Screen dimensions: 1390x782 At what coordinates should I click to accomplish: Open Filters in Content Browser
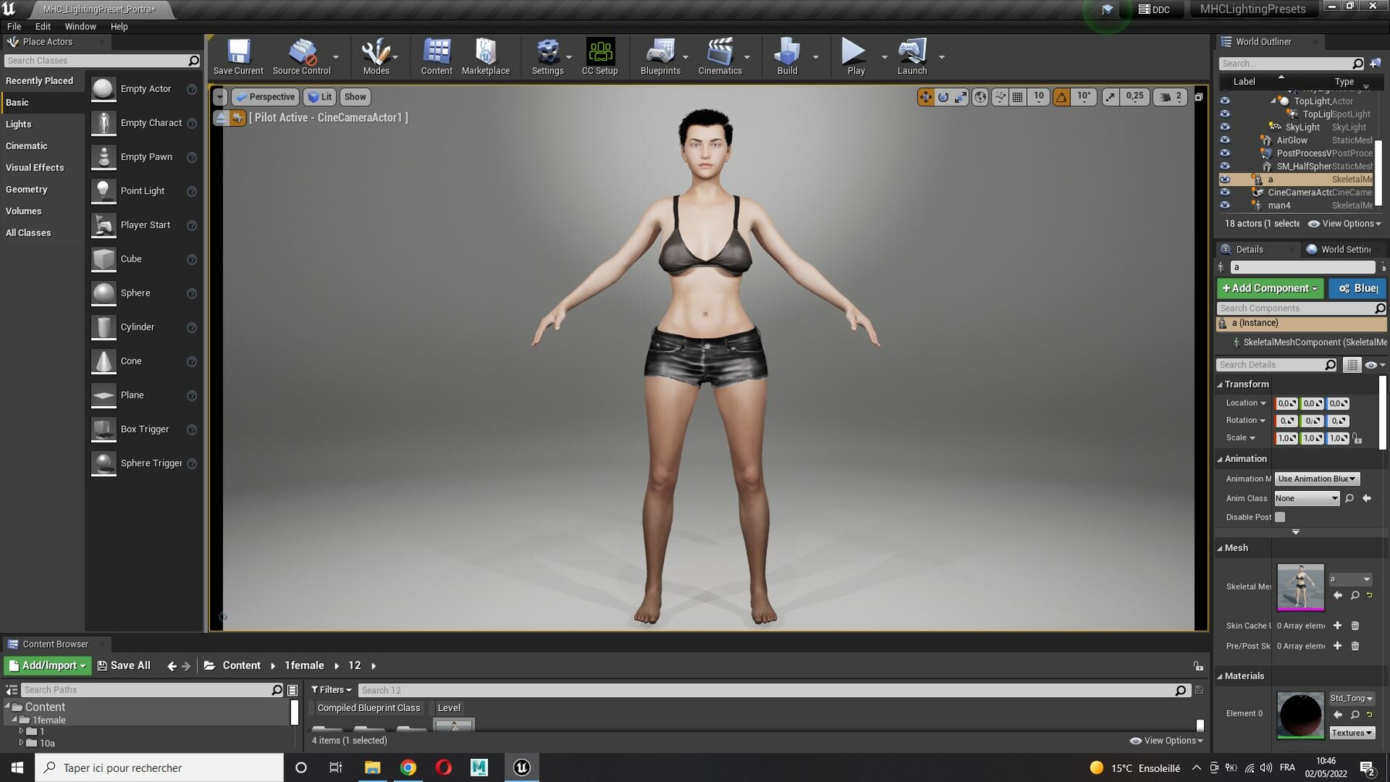[331, 690]
